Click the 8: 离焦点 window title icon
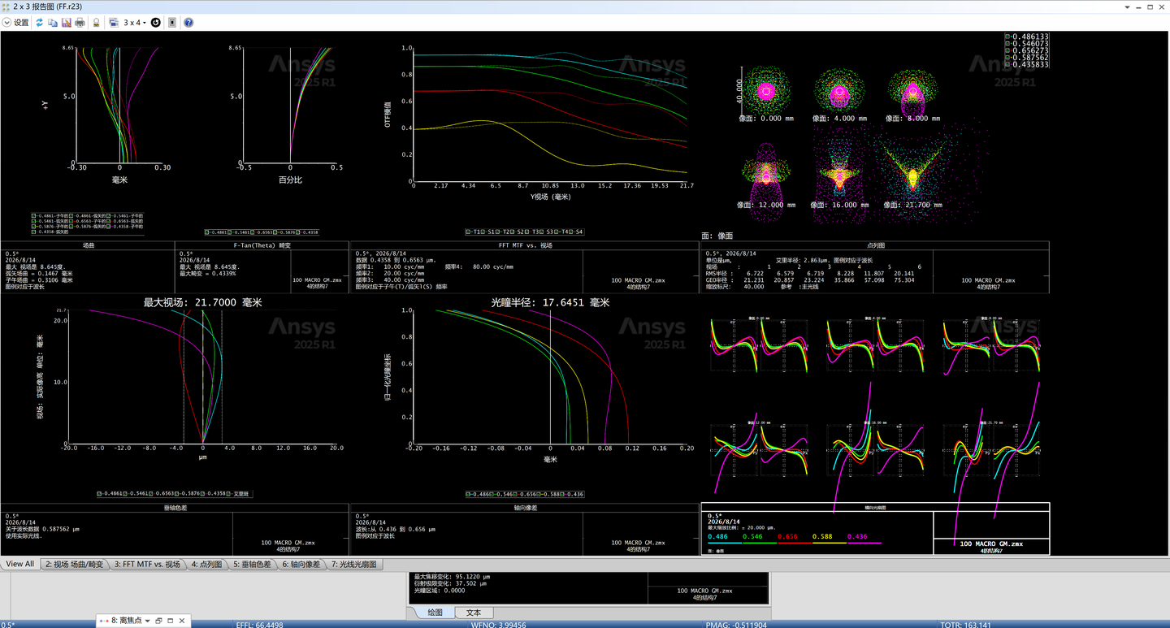 tap(104, 621)
